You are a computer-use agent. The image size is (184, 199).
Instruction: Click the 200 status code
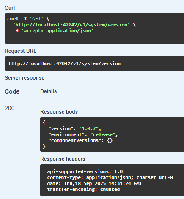tap(10, 108)
